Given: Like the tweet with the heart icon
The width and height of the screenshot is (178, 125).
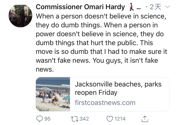Looking at the screenshot, I should pos(110,119).
